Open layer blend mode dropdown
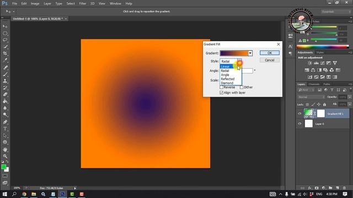 [x=311, y=97]
